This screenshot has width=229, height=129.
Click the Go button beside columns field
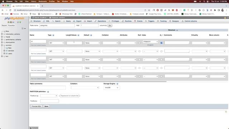[110, 25]
